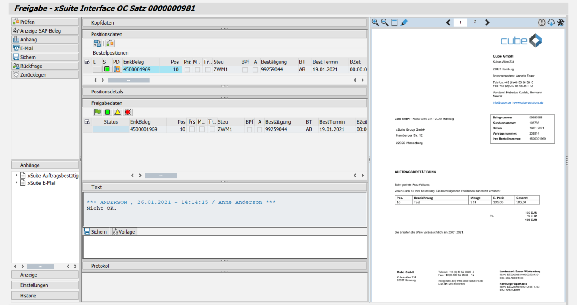Image resolution: width=577 pixels, height=305 pixels.
Task: Click the exclamation mark info icon
Action: point(542,22)
